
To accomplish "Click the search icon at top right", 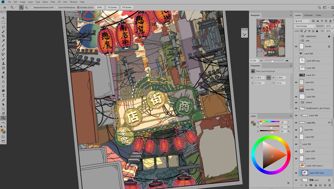I will 320,8.
